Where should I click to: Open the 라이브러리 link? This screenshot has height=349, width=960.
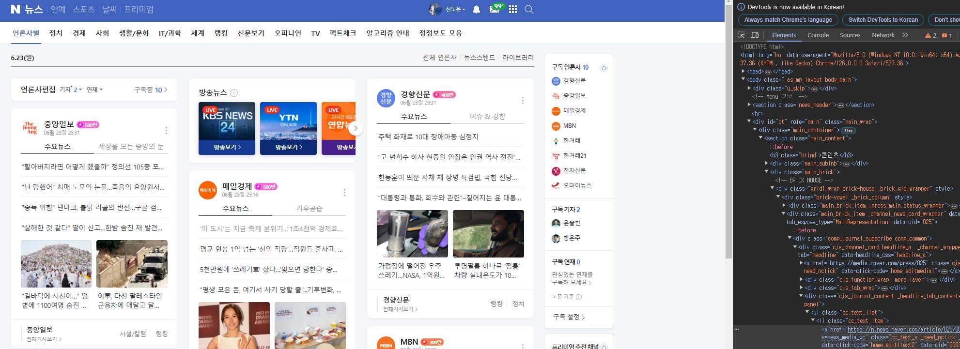(x=518, y=57)
